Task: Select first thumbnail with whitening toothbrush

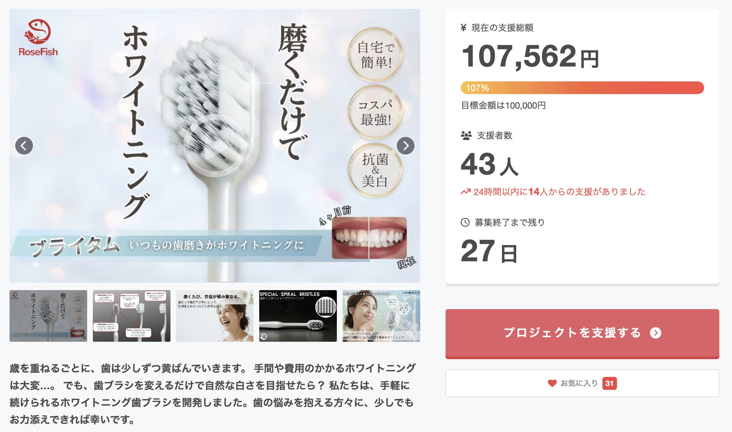Action: click(x=48, y=316)
